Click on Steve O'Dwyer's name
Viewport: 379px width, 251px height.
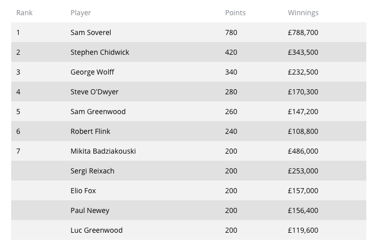(x=94, y=92)
